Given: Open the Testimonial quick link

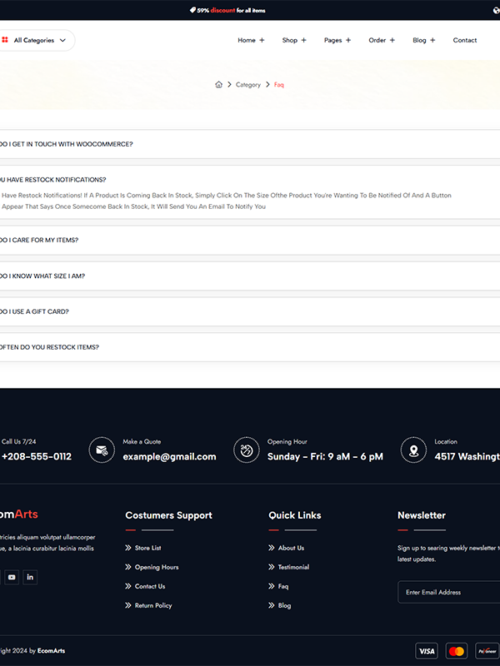Looking at the screenshot, I should click(x=293, y=567).
